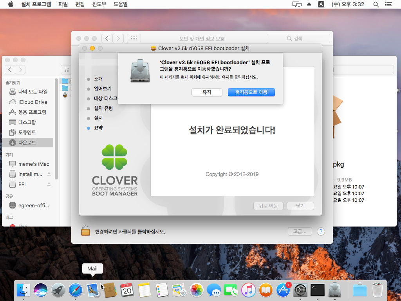Click the clock showing 오후 3:32
Image resolution: width=401 pixels, height=301 pixels.
[x=348, y=4]
